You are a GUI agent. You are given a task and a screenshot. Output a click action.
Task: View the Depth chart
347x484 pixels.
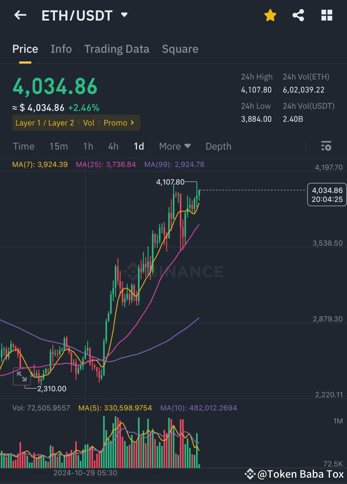click(218, 146)
